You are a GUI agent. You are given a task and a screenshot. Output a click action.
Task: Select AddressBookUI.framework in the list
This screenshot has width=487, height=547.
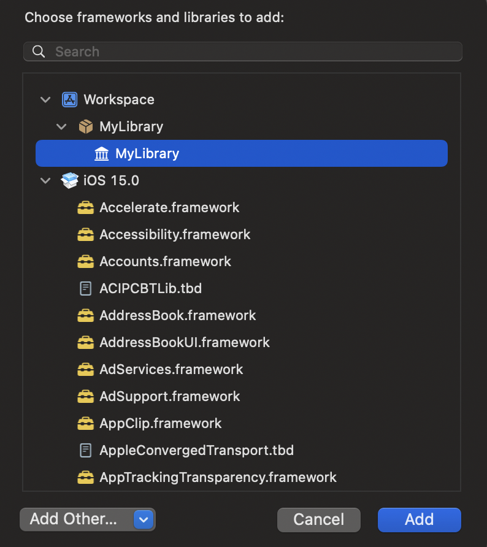[185, 343]
